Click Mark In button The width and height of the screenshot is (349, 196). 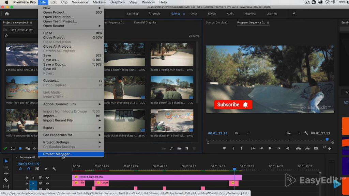(x=234, y=148)
